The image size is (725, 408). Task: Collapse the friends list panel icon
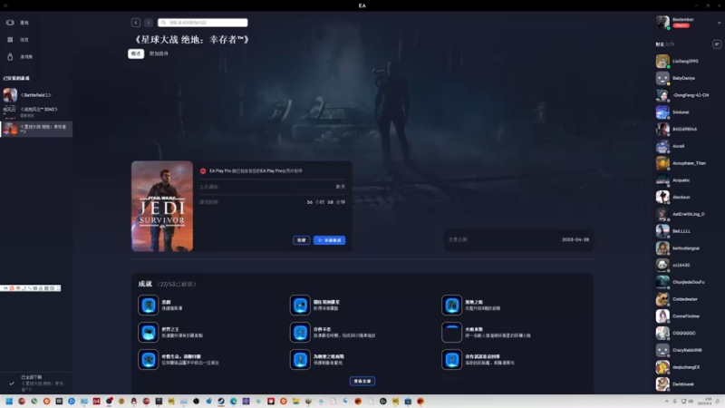717,44
